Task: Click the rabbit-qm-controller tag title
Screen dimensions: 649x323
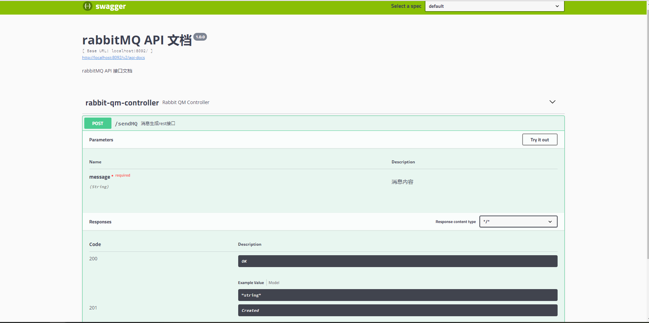Action: click(122, 103)
